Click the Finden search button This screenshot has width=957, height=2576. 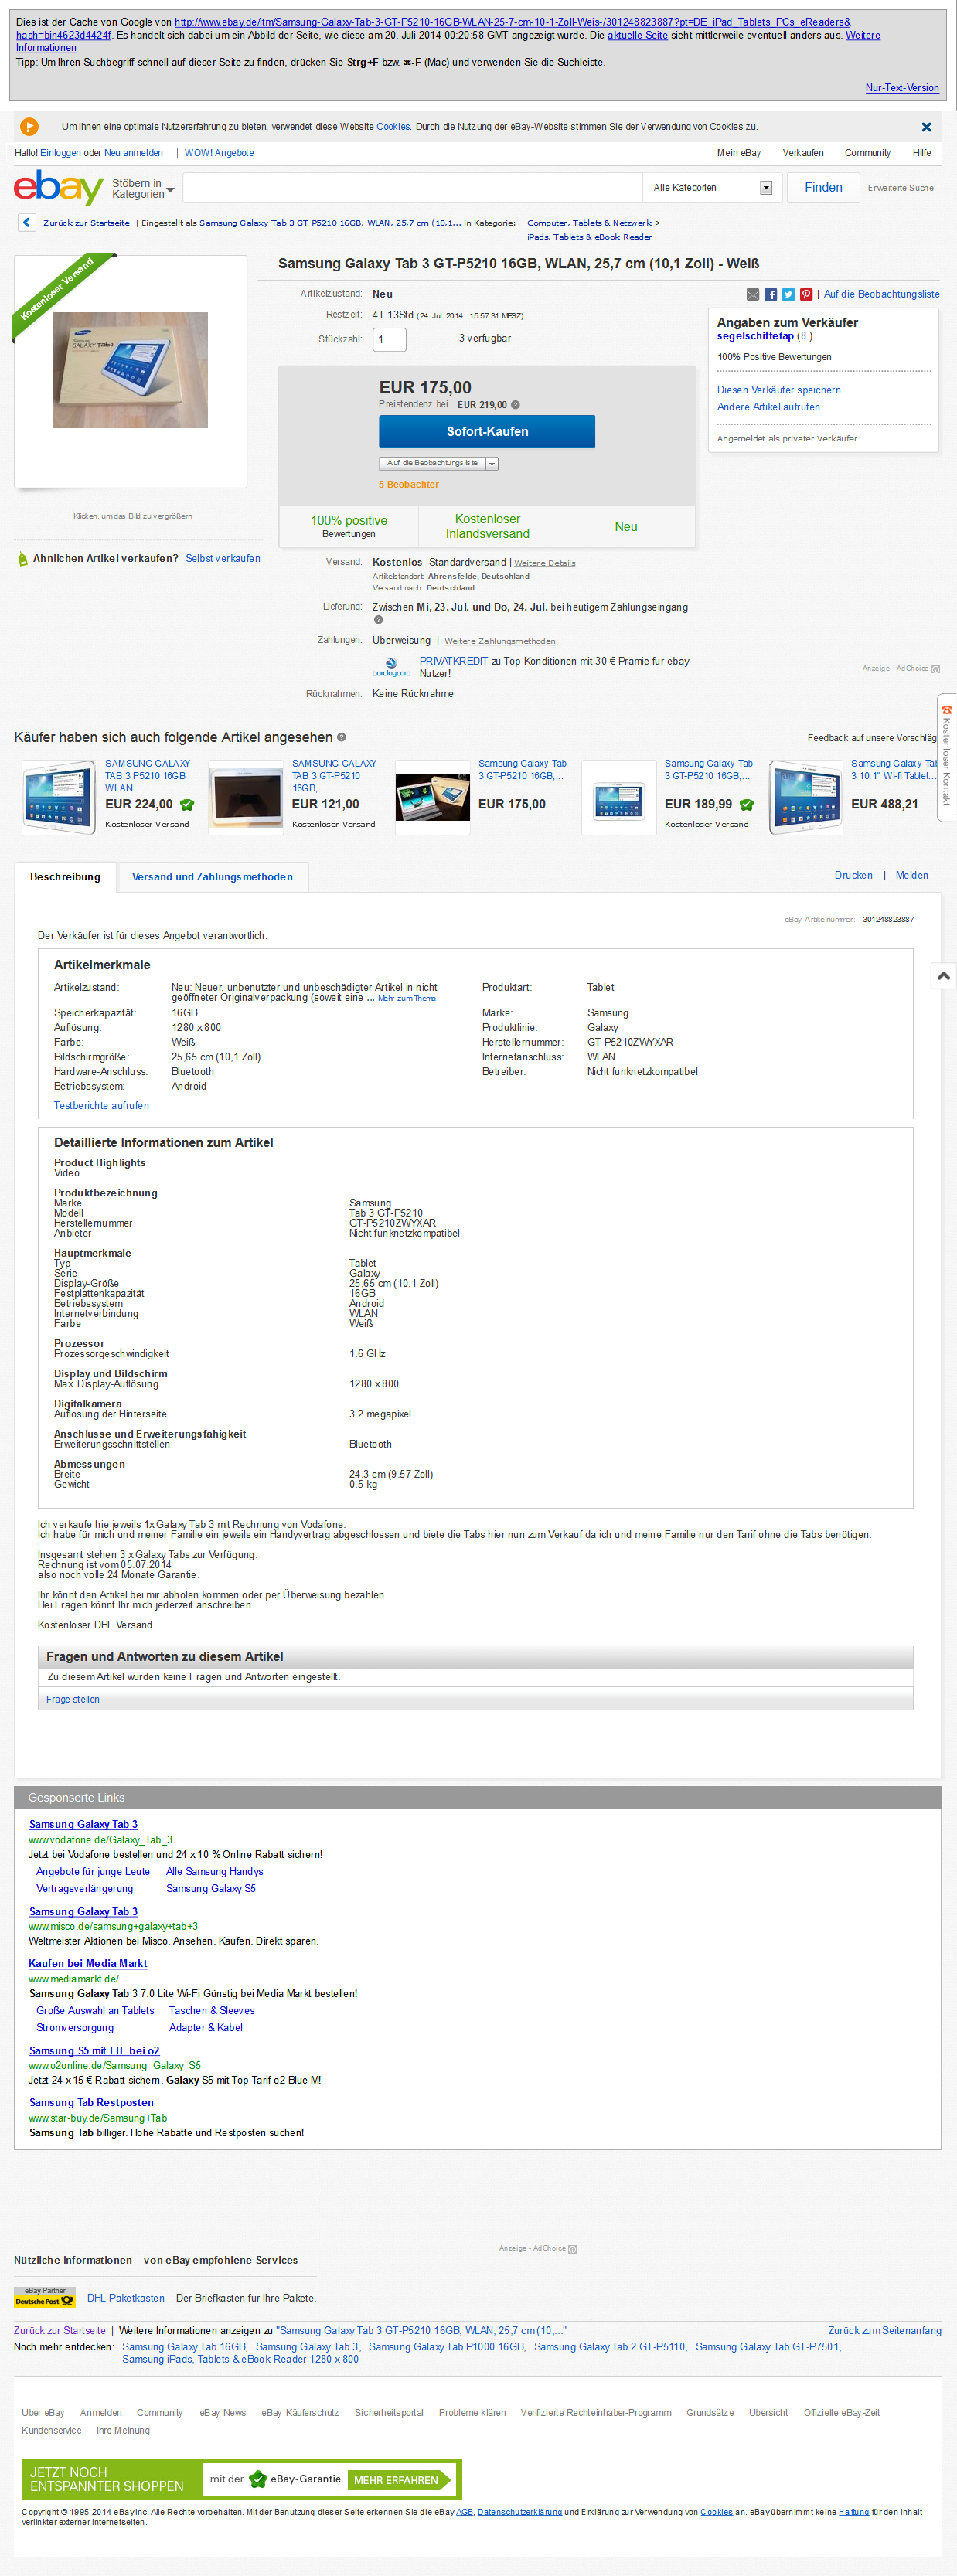point(823,188)
